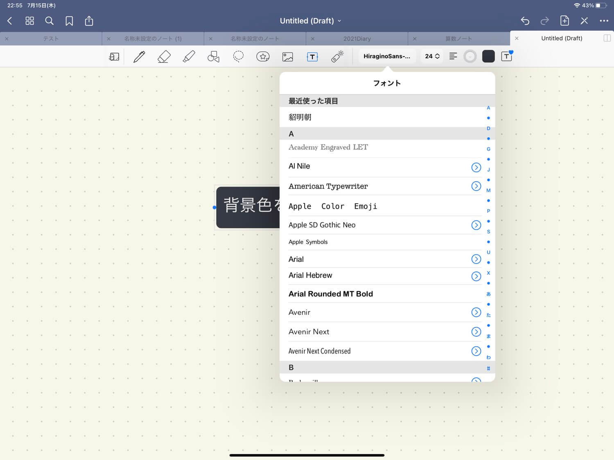Bookmark the current page
The height and width of the screenshot is (460, 614).
pyautogui.click(x=69, y=21)
